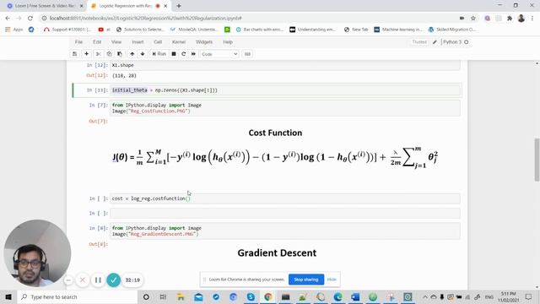Open the Windows notification center
The image size is (540, 304).
click(x=529, y=296)
